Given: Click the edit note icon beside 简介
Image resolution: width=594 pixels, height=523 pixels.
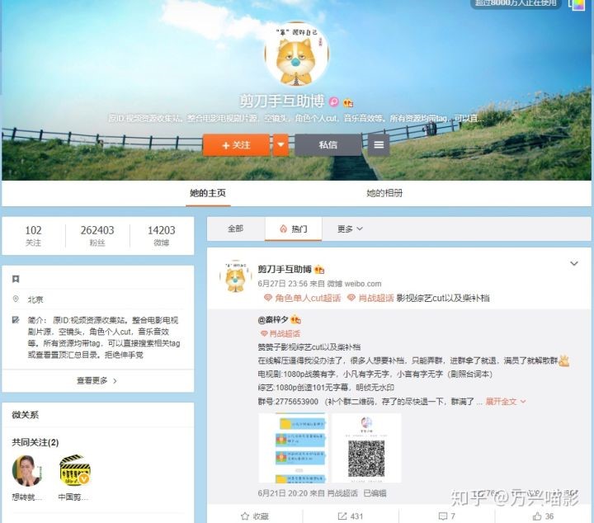Looking at the screenshot, I should coord(16,320).
